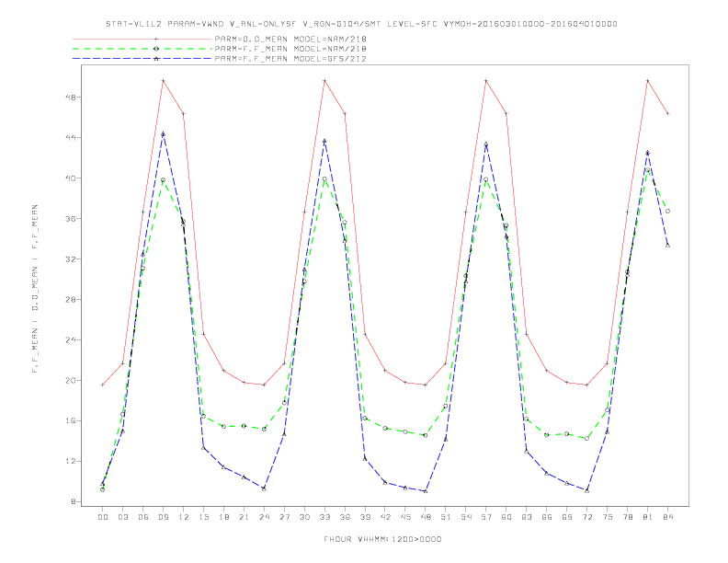The image size is (728, 563).
Task: Click x-axis forecast hour label 81
Action: (648, 517)
